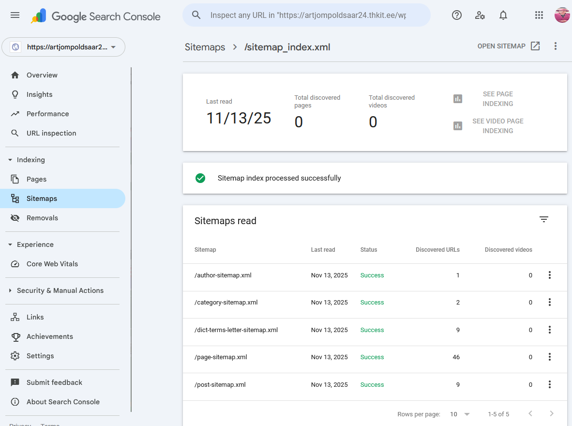
Task: Open more options for /page-sitemap.xml row
Action: coord(549,357)
